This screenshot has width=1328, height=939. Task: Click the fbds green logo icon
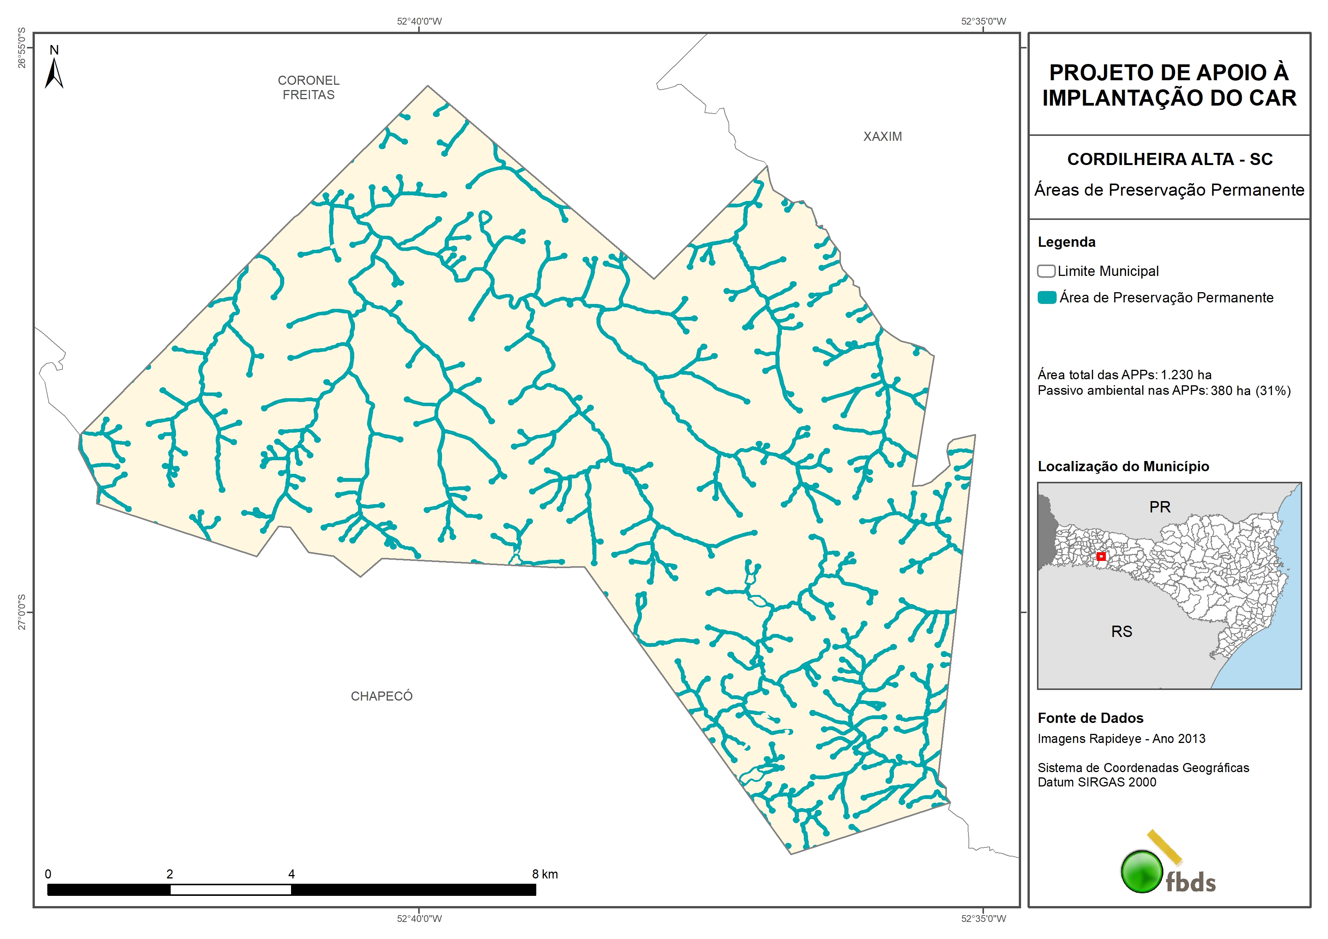[x=1142, y=871]
